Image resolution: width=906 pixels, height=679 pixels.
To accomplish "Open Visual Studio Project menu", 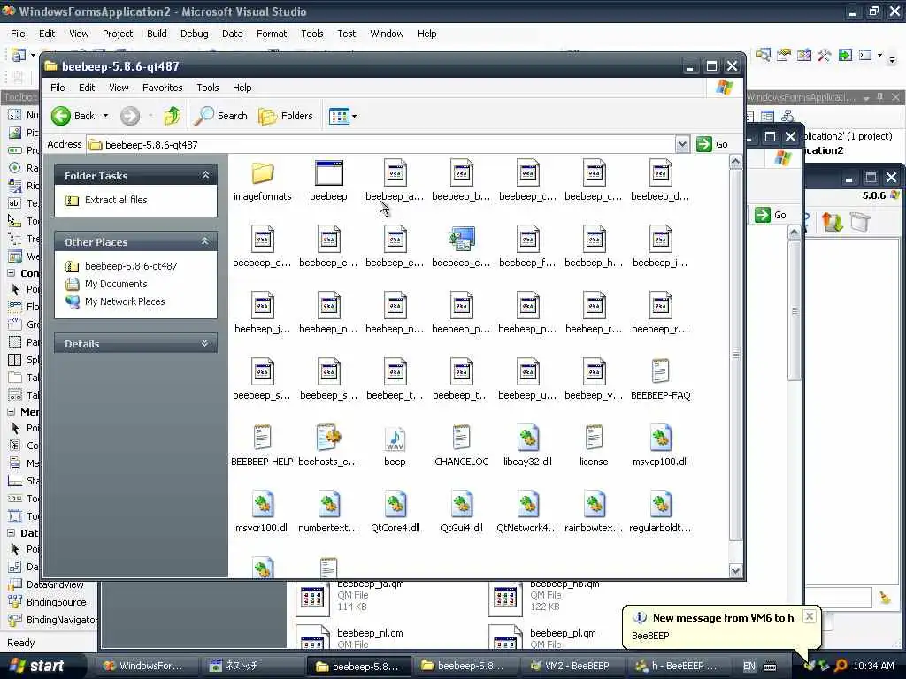I will [118, 34].
